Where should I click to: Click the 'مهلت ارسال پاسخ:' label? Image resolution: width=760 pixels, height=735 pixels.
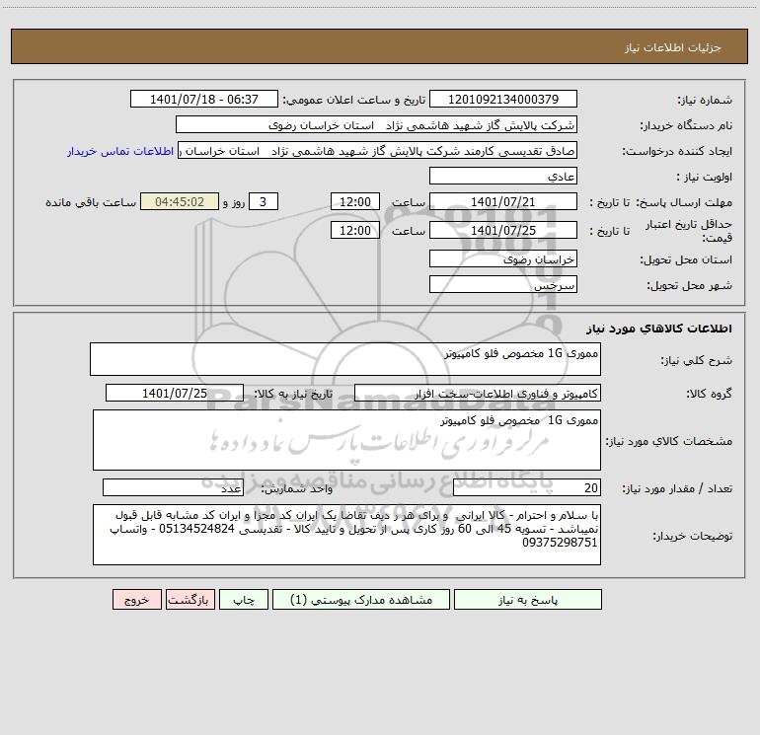[684, 202]
